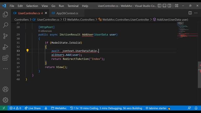Open the Manage gear icon
The width and height of the screenshot is (201, 113).
5,100
